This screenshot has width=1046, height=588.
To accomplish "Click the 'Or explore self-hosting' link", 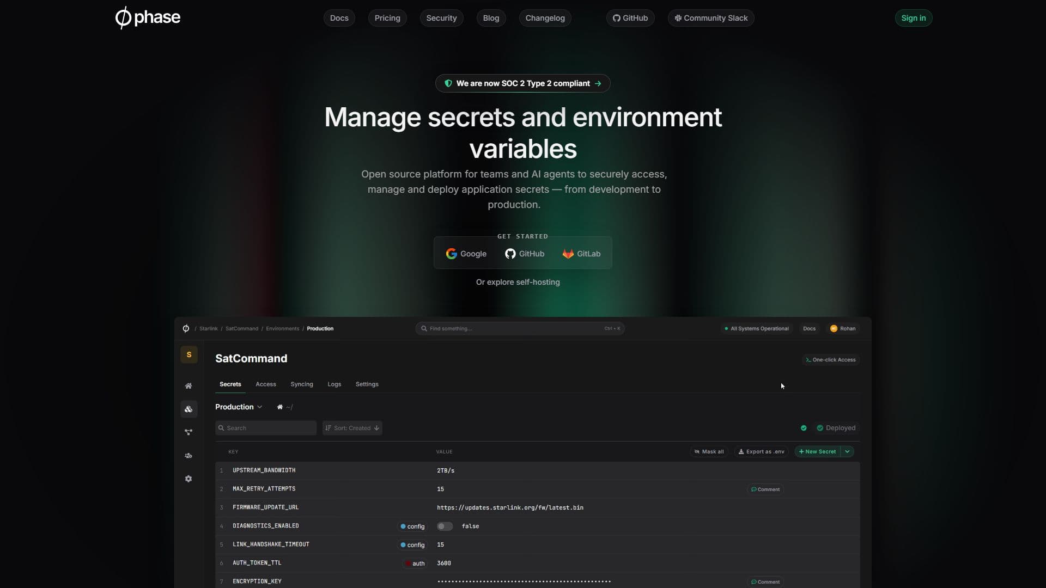I will click(x=518, y=282).
